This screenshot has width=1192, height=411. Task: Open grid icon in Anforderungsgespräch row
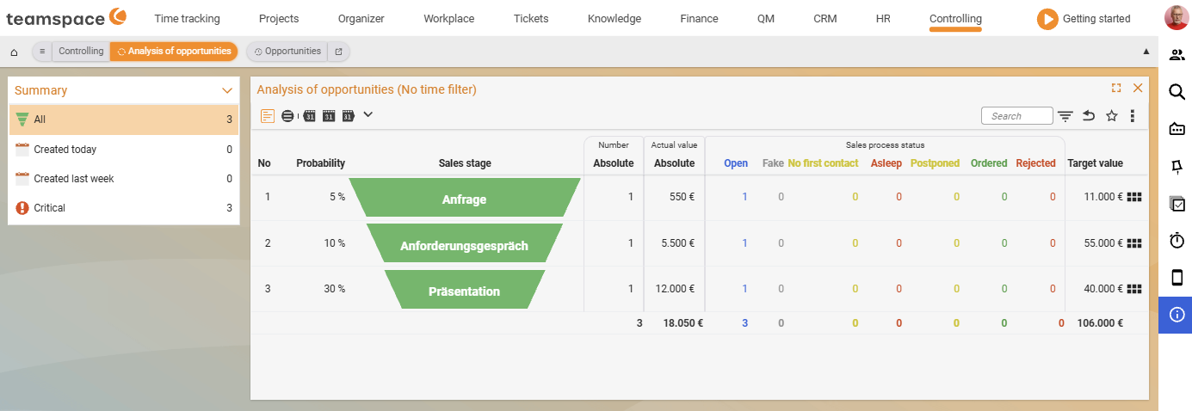click(x=1134, y=243)
